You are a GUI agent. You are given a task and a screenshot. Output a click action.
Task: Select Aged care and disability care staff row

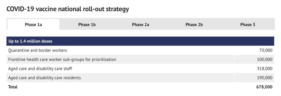pyautogui.click(x=140, y=69)
